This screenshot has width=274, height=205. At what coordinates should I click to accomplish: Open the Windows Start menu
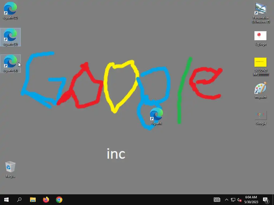6,200
